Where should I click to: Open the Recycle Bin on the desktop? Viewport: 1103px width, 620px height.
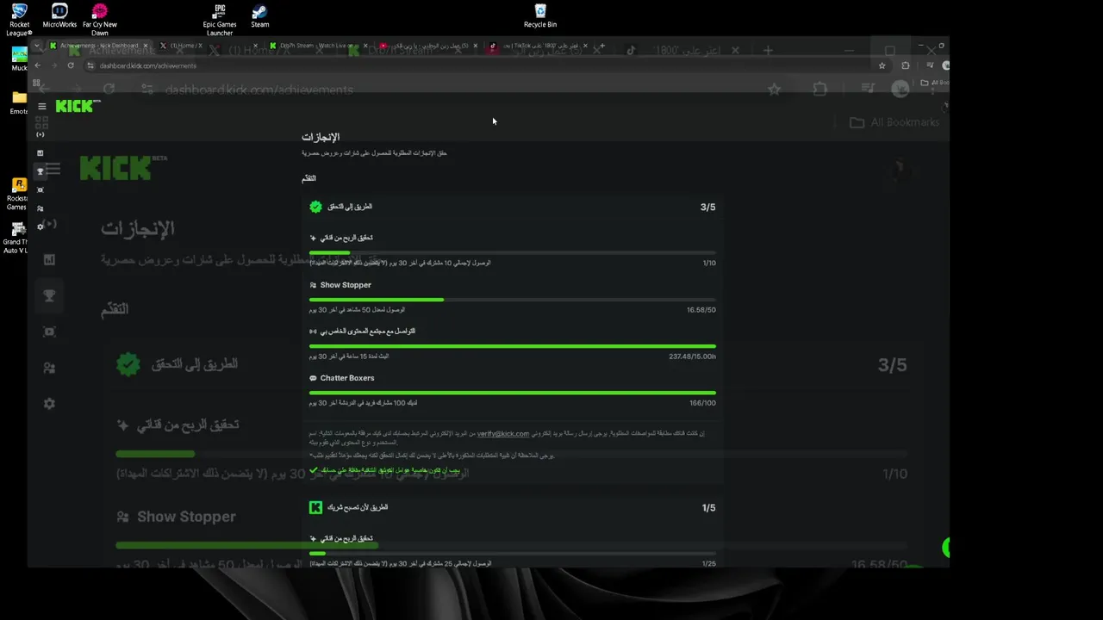tap(540, 15)
